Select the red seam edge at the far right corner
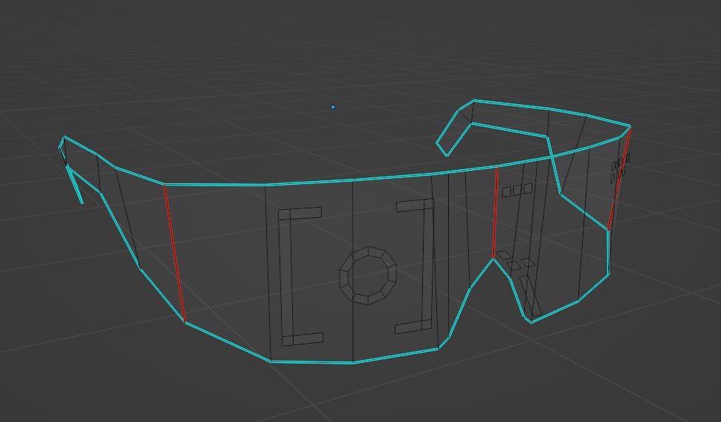This screenshot has width=721, height=422. [x=620, y=178]
